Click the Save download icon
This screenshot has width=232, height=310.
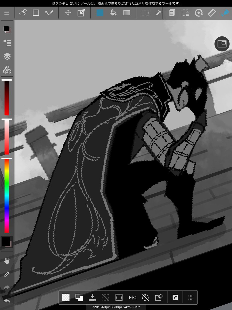92,298
